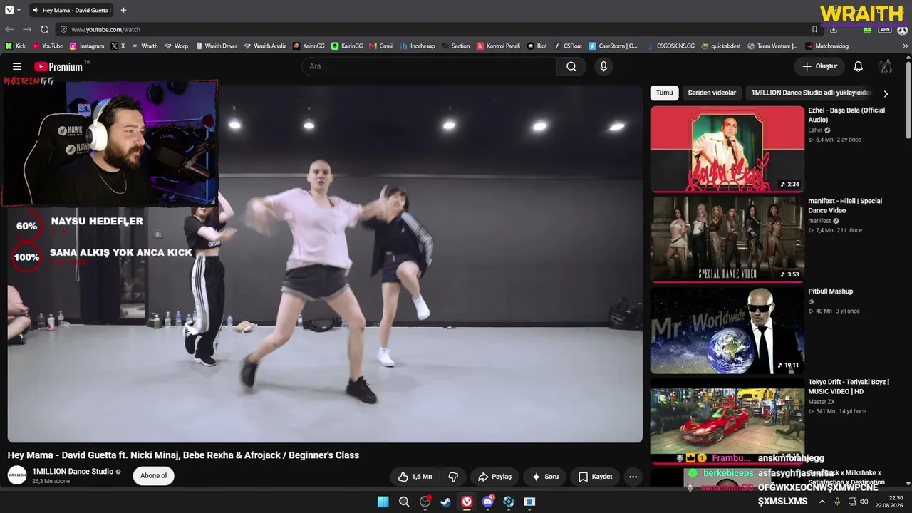The height and width of the screenshot is (513, 912).
Task: Open the volume control in system tray
Action: [x=864, y=502]
